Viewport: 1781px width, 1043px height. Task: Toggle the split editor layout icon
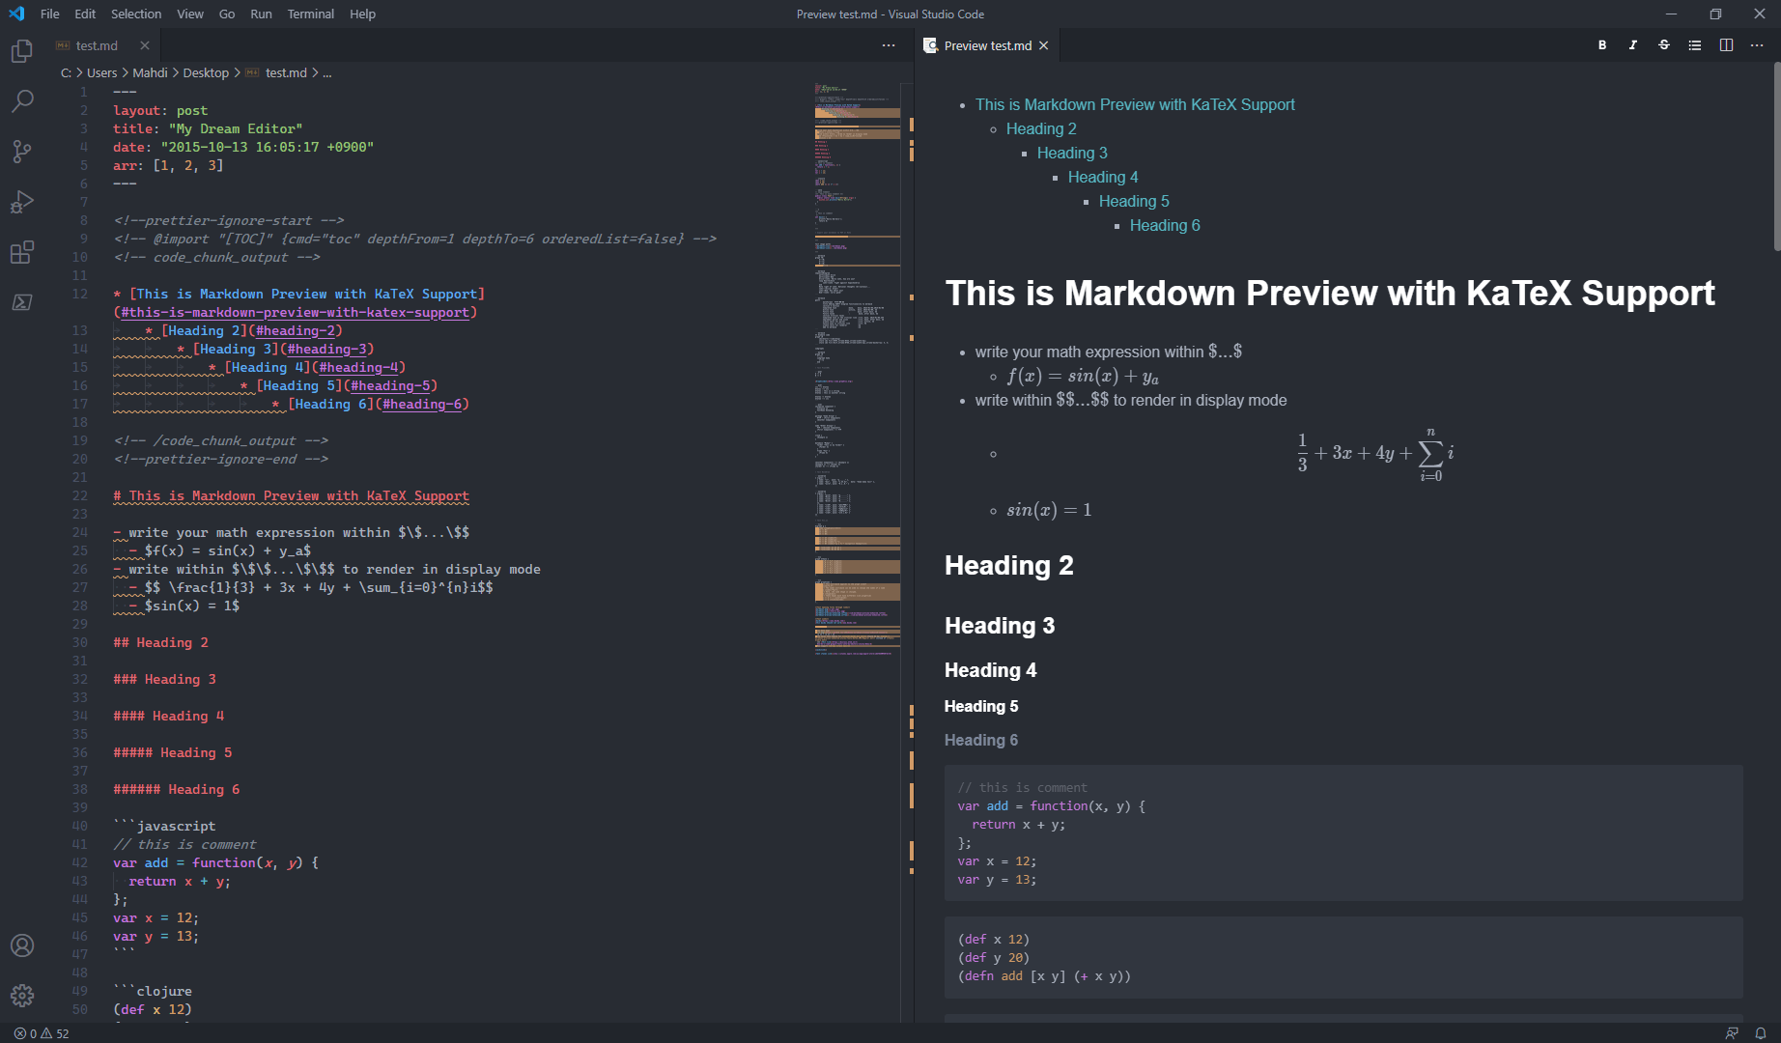point(1726,44)
